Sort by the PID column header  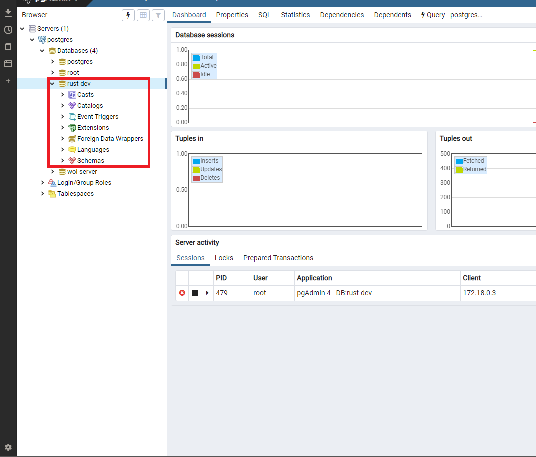tap(232, 278)
